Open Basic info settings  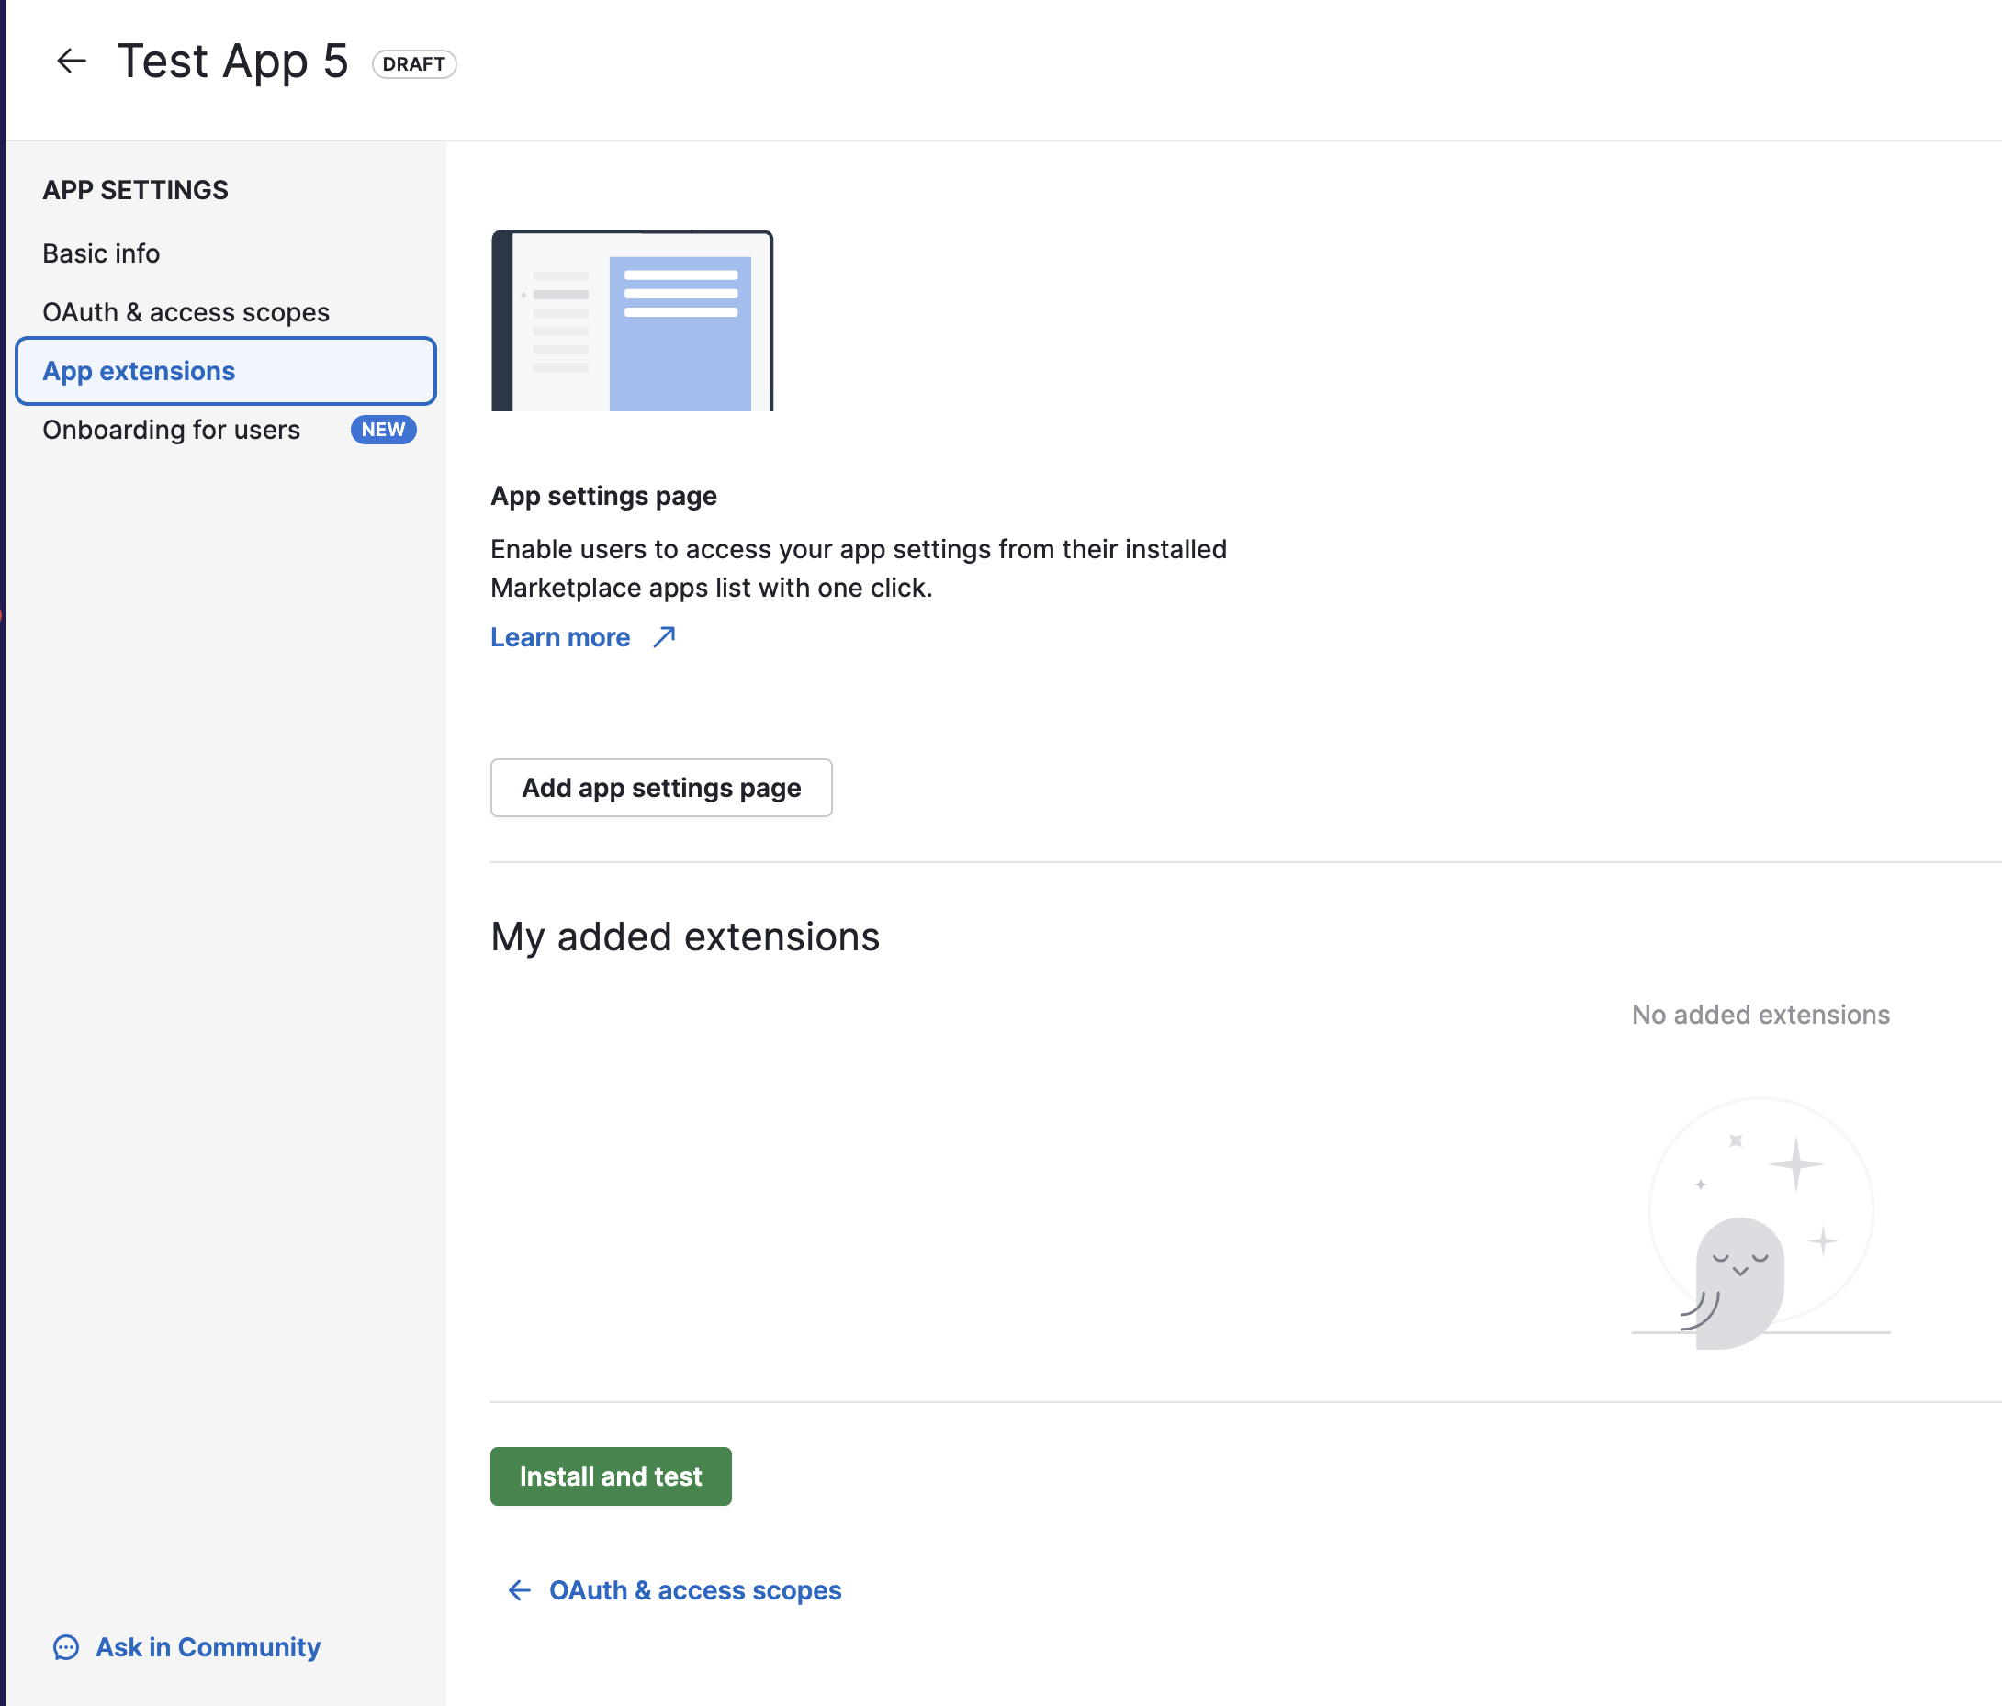101,253
